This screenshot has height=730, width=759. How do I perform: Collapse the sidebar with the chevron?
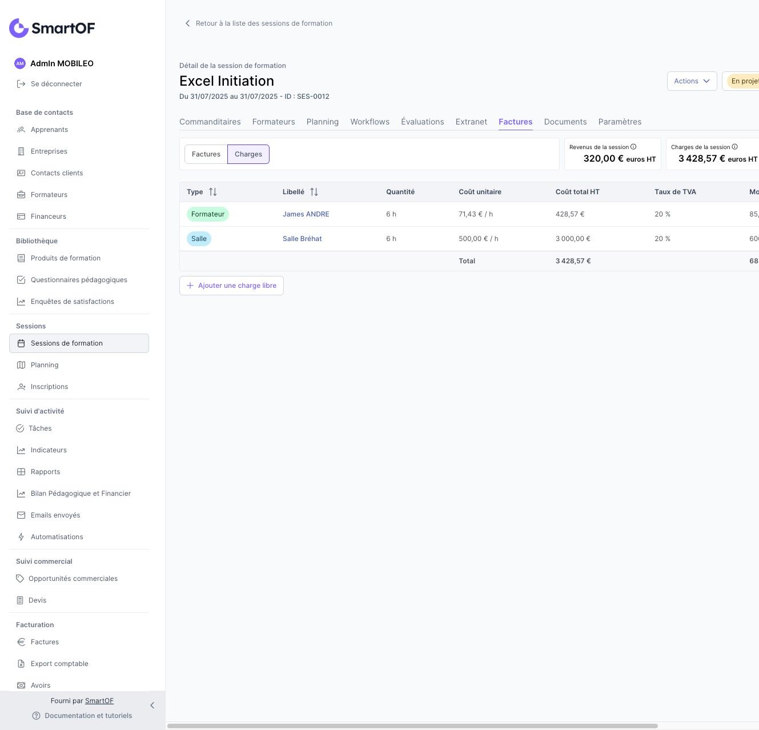(x=152, y=705)
